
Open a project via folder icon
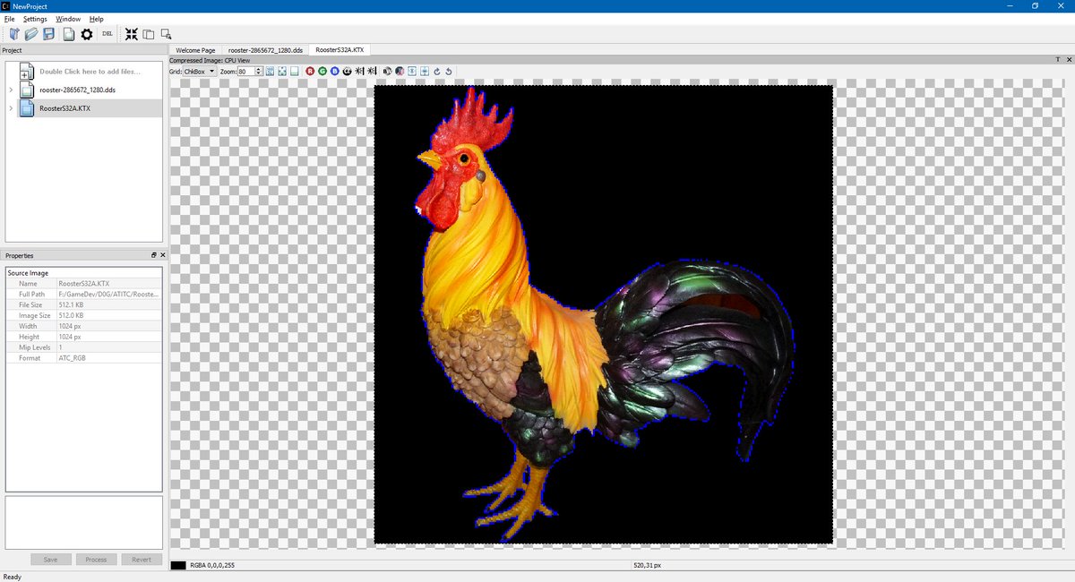coord(31,34)
